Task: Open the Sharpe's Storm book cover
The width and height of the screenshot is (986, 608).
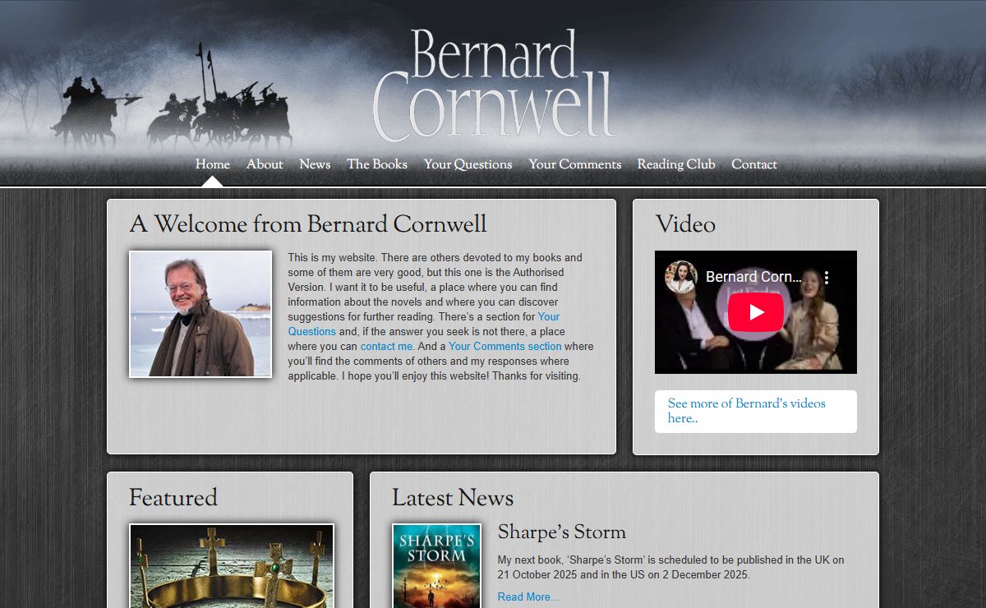Action: point(436,566)
